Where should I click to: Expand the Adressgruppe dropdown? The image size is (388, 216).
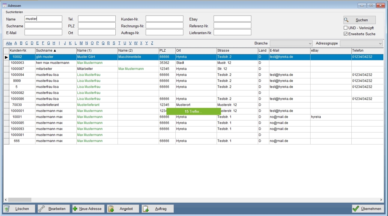[x=361, y=43]
